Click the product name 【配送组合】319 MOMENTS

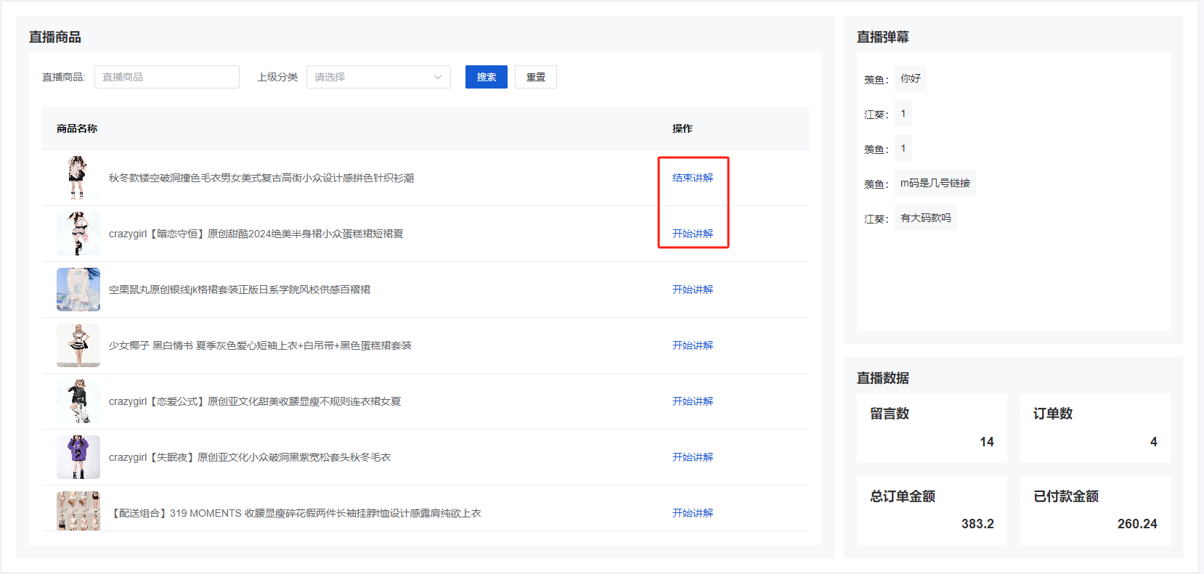tap(295, 513)
